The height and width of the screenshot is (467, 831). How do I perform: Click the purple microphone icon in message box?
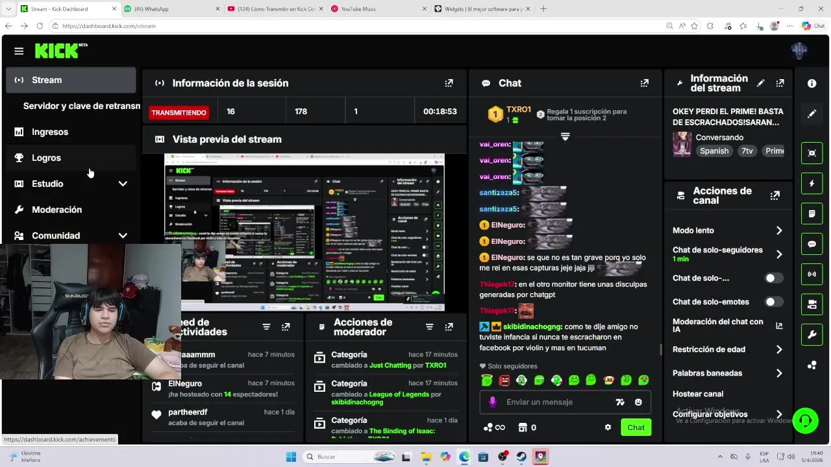492,402
